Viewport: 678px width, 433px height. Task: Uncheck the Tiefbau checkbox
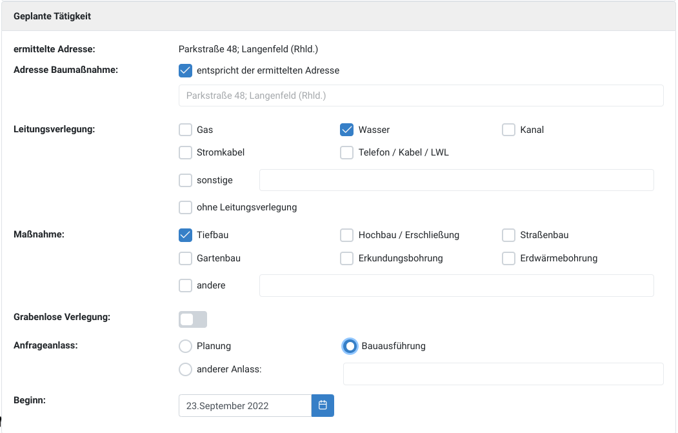pyautogui.click(x=186, y=235)
